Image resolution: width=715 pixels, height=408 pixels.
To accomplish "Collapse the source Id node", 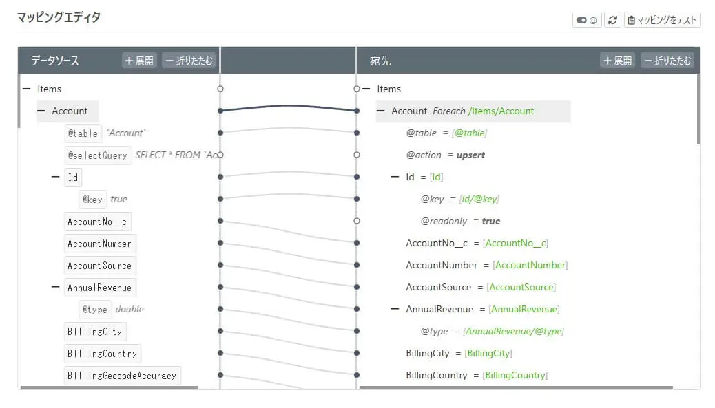I will coord(55,177).
